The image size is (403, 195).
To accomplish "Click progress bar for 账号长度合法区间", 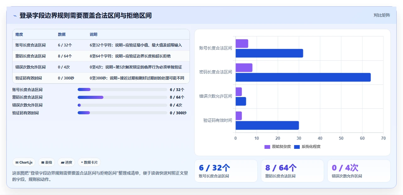I will (122, 89).
